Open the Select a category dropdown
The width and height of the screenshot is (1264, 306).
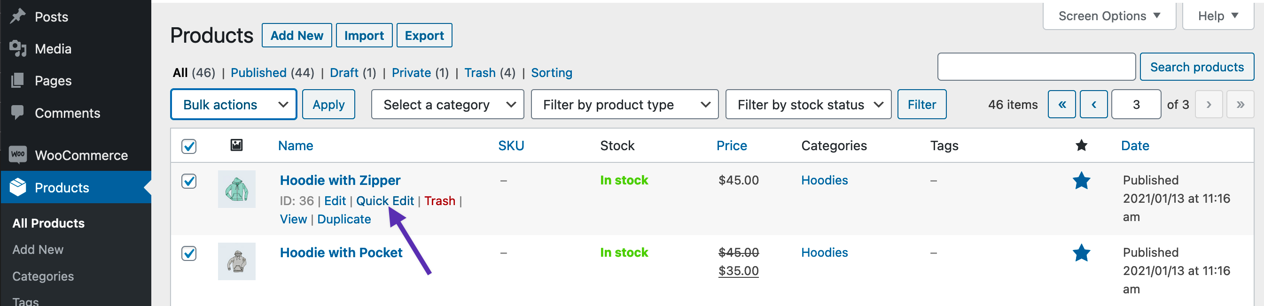(447, 104)
